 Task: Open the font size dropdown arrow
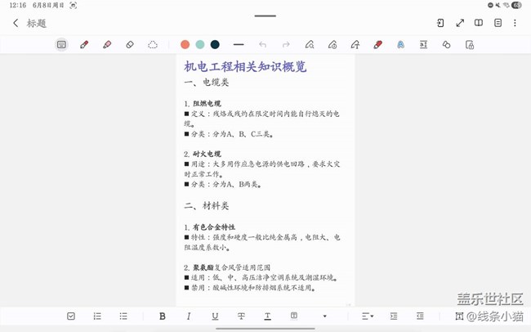point(324,316)
